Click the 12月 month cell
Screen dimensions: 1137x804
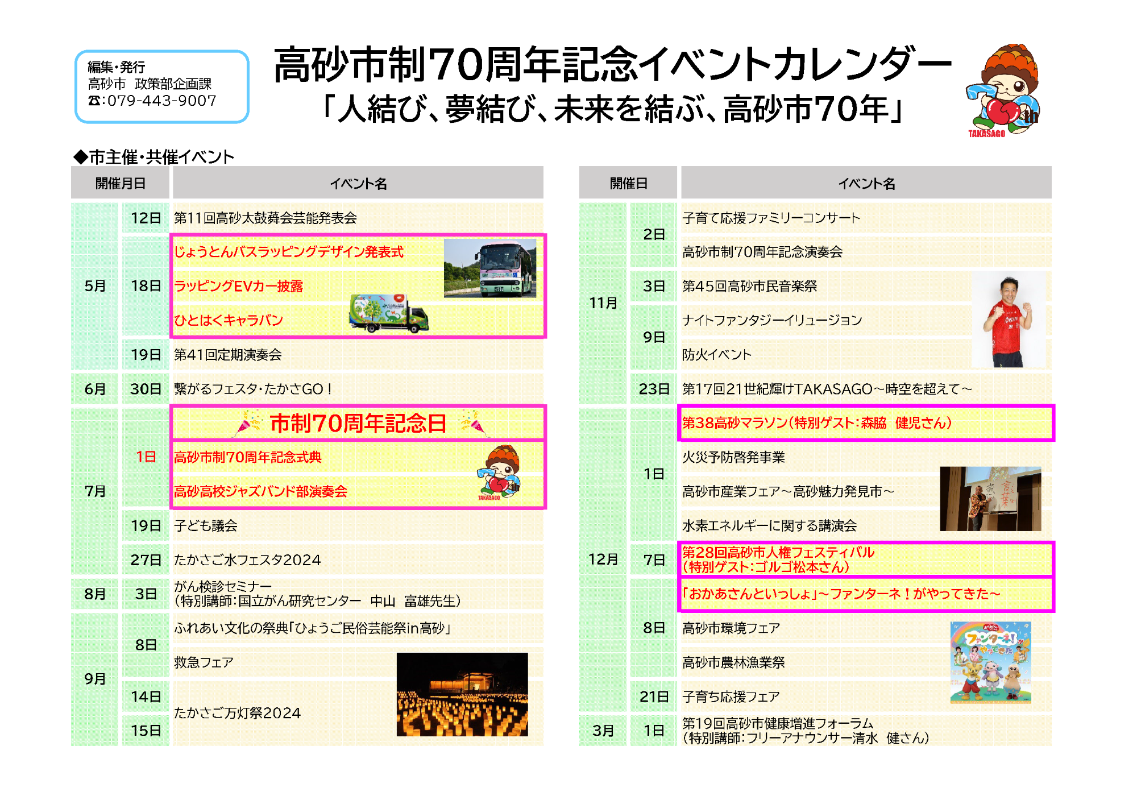tap(603, 560)
